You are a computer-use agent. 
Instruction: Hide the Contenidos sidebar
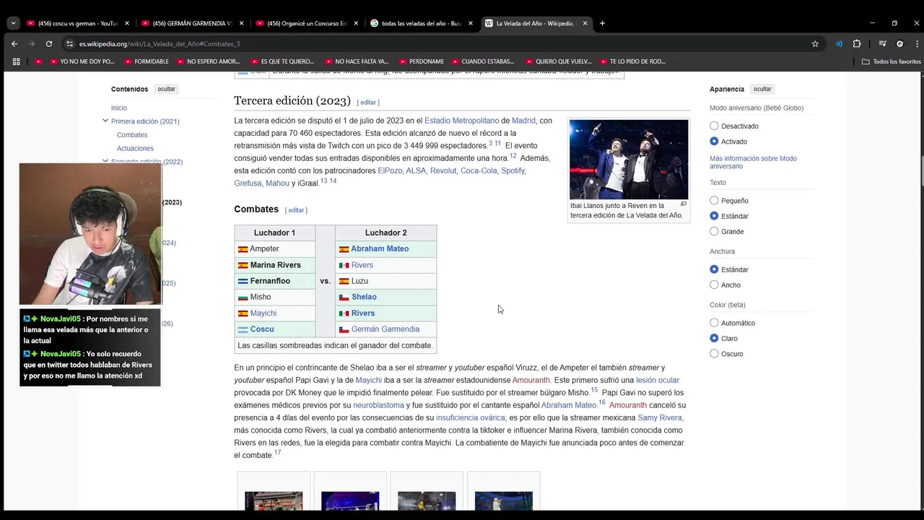(x=167, y=89)
